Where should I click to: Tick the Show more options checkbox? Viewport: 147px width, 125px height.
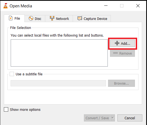pyautogui.click(x=6, y=109)
